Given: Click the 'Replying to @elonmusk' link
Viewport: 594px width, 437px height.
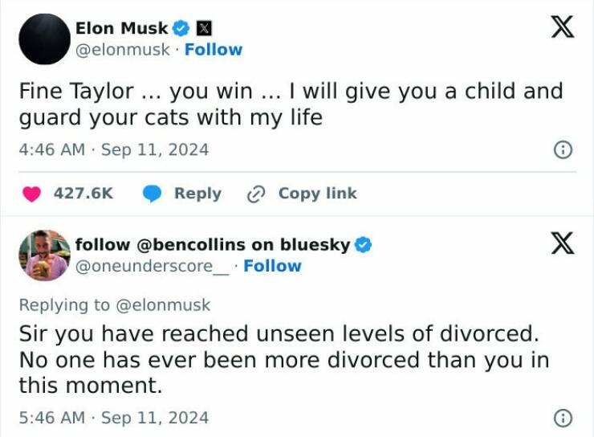Looking at the screenshot, I should 114,305.
